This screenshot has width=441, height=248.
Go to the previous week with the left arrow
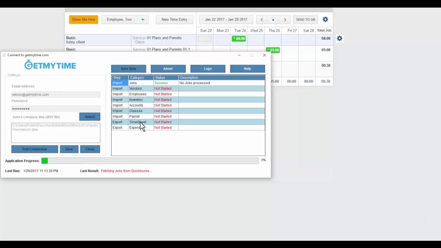coord(262,20)
